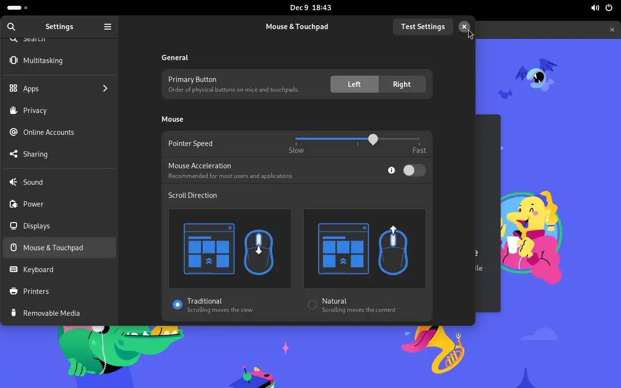Click the Privacy hand icon

click(x=14, y=111)
